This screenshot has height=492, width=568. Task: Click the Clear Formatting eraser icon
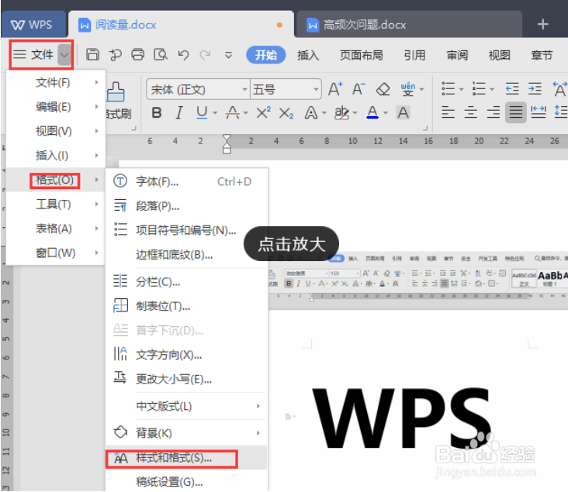(383, 89)
